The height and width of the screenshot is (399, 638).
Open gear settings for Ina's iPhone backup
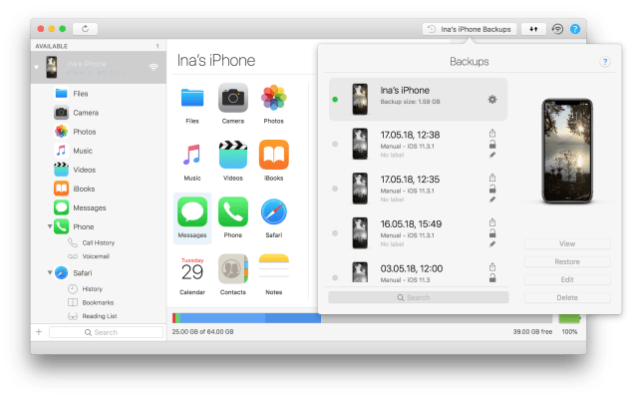pyautogui.click(x=492, y=100)
